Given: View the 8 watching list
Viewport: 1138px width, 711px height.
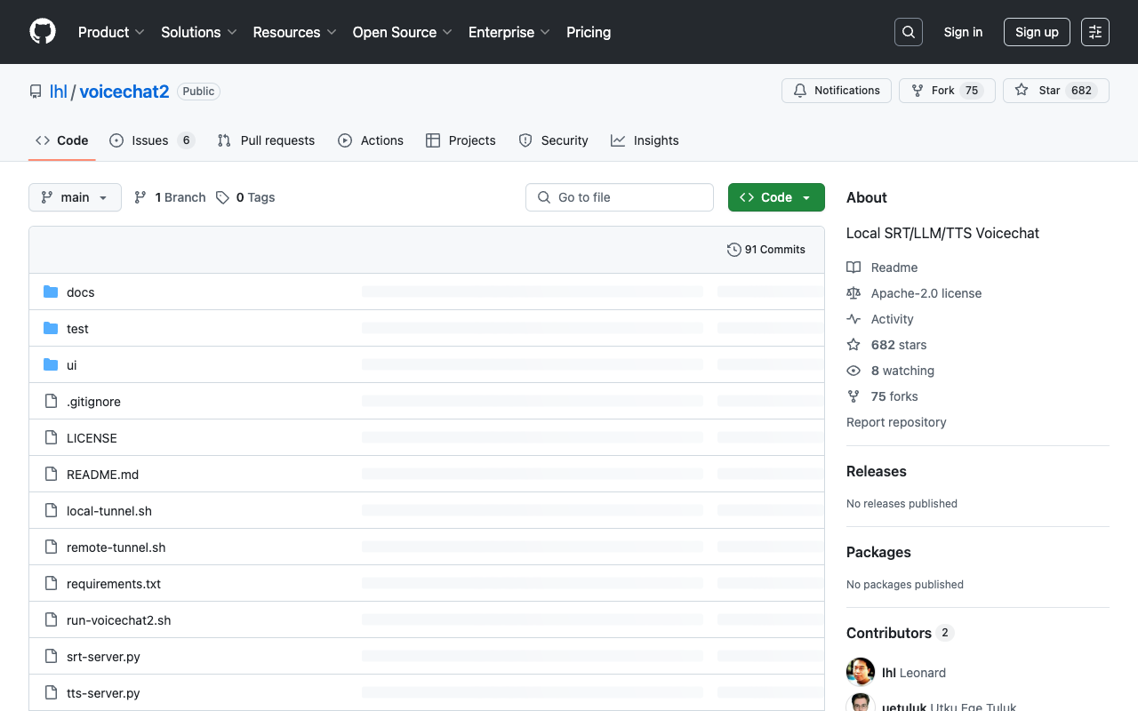Looking at the screenshot, I should tap(890, 371).
